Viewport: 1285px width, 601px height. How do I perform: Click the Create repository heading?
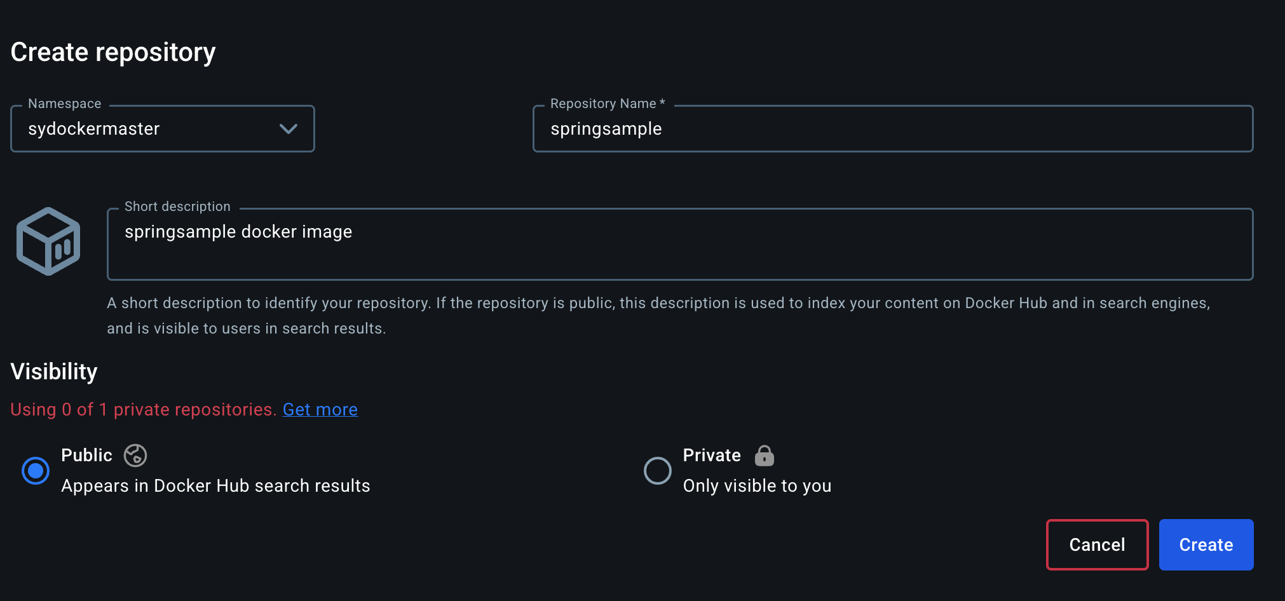pos(113,52)
